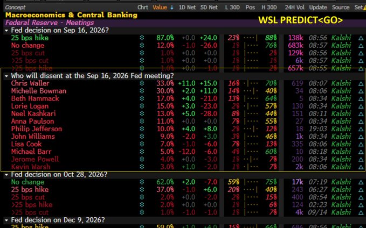The height and width of the screenshot is (228, 366).
Task: Open chart icon for Neel Kashkari row
Action: (142, 113)
